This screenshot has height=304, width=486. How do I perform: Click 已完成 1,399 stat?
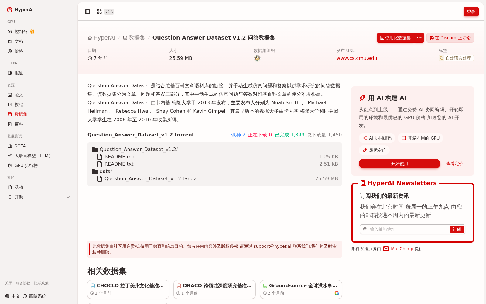click(289, 135)
